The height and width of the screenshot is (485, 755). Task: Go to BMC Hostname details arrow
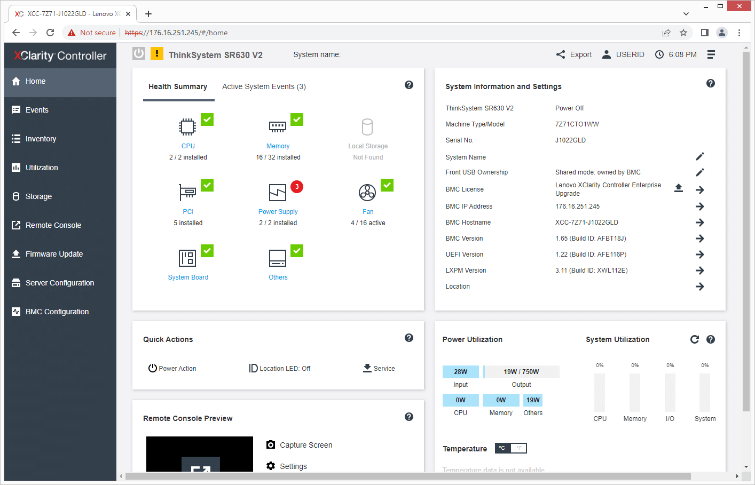coord(700,222)
